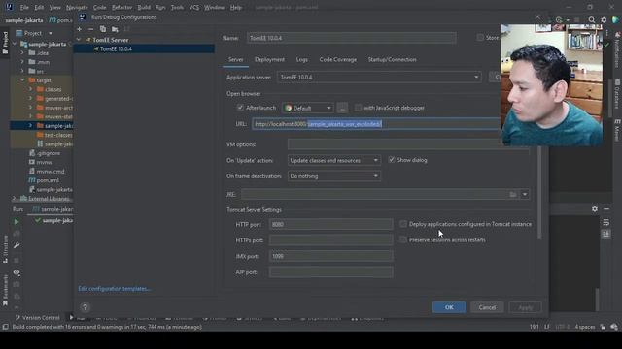Open Bookmarks tool window sidebar tab
622x349 pixels.
tap(5, 290)
